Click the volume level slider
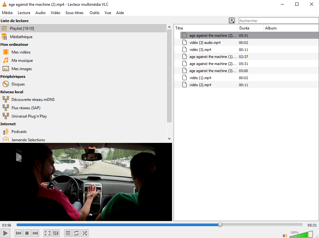 [301, 235]
